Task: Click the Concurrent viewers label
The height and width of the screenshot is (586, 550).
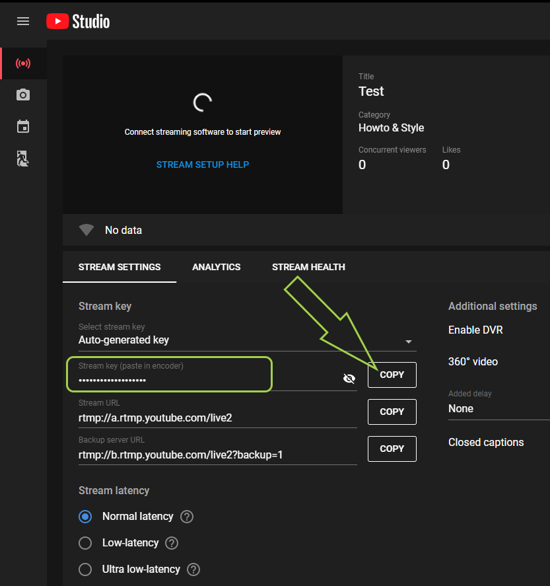Action: tap(392, 150)
